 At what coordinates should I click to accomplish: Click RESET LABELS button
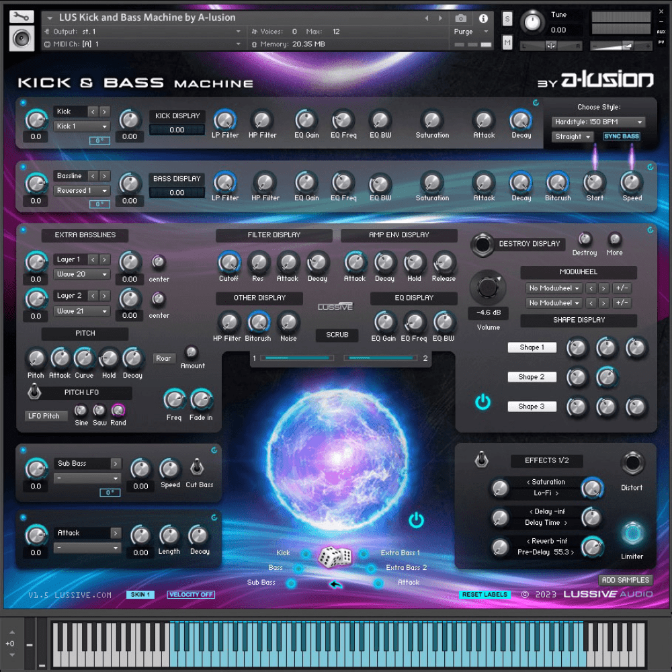point(485,595)
